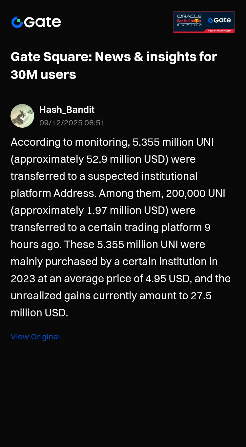Tap the red Team Partner label
246x447 pixels.
pos(219,31)
